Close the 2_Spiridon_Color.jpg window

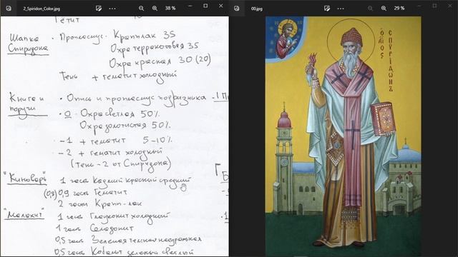click(x=221, y=6)
